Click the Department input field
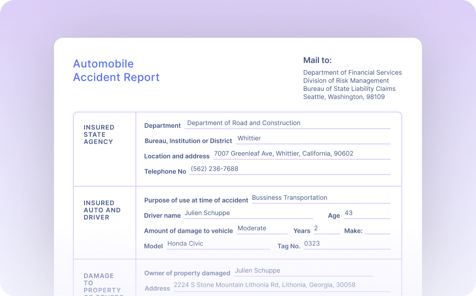This screenshot has height=296, width=476. 288,122
